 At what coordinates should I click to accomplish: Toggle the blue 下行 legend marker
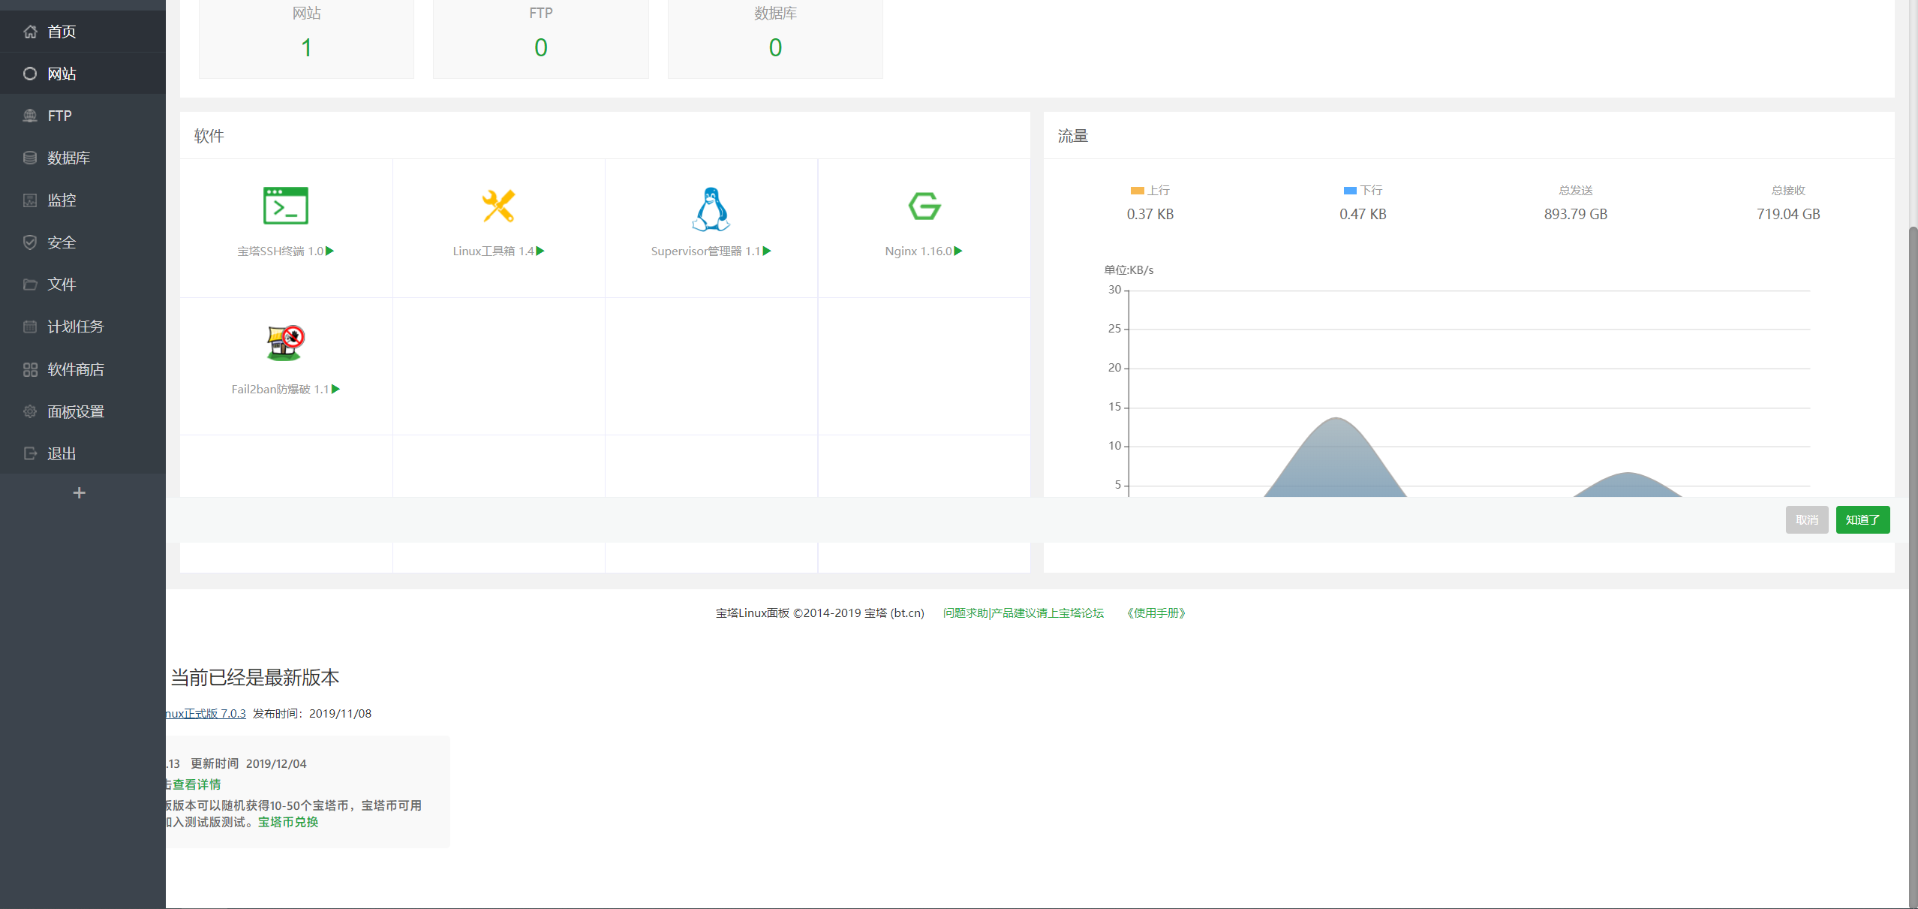[x=1350, y=191]
